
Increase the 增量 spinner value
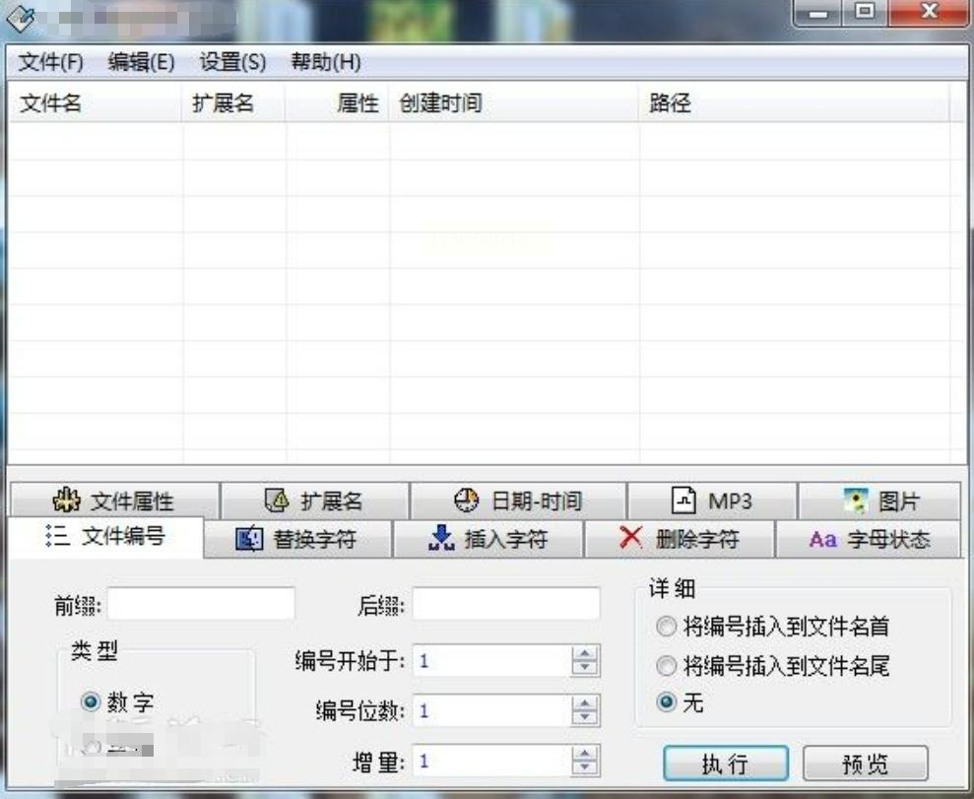click(x=585, y=755)
